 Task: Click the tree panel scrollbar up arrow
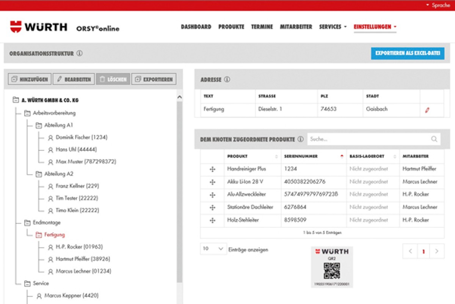pos(180,97)
